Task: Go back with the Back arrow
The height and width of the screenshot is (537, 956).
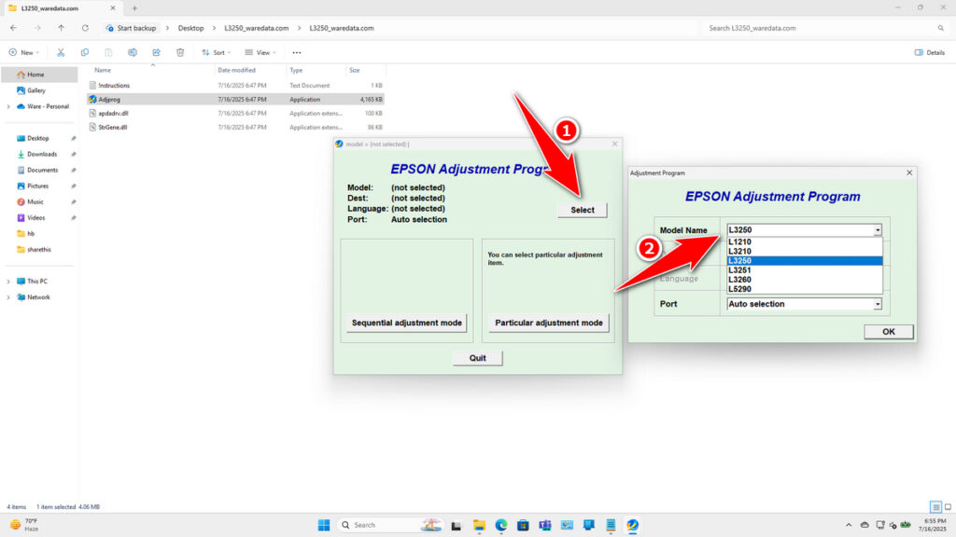Action: [x=13, y=28]
